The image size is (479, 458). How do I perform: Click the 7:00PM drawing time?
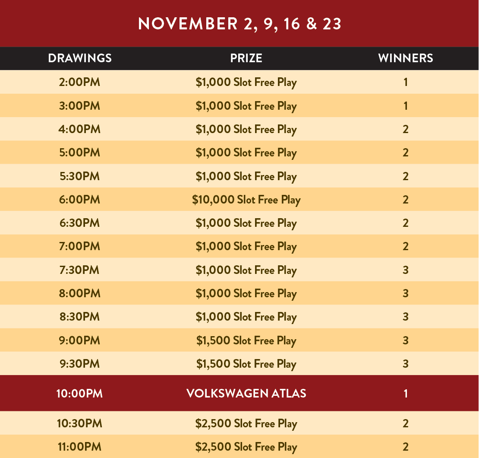coord(79,246)
